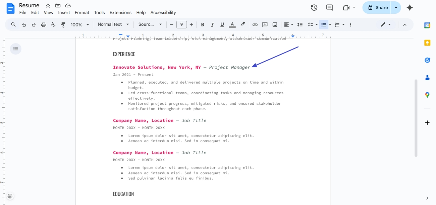
Task: Open the text highlight tool
Action: coord(243,24)
